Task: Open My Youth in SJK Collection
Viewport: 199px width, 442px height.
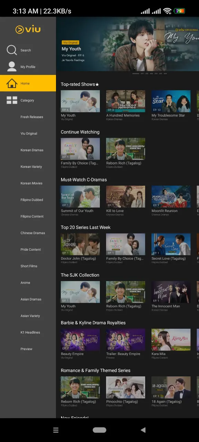Action: coord(80,292)
